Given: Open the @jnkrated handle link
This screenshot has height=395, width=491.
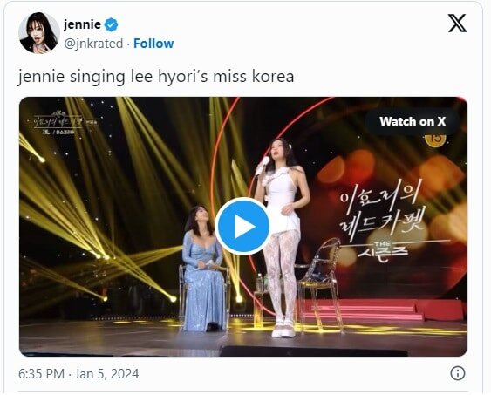Looking at the screenshot, I should [93, 44].
